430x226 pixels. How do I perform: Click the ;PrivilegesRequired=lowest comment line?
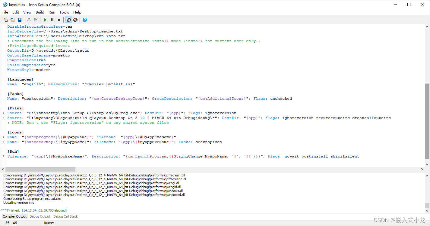coord(39,46)
